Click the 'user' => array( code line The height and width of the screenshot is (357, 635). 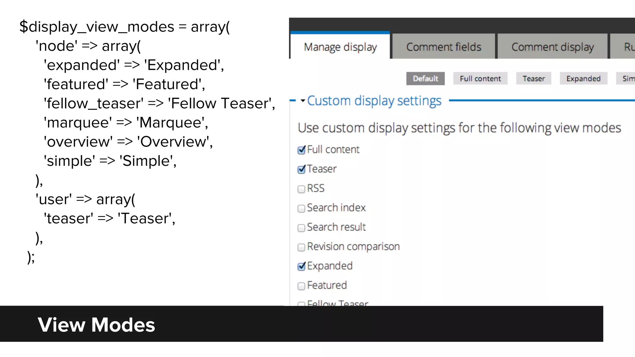(x=86, y=199)
